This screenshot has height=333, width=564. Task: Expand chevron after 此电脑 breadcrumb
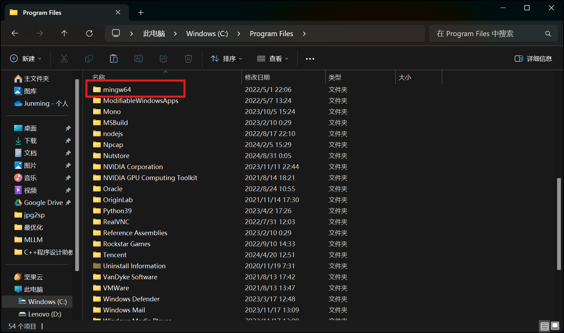tap(175, 34)
